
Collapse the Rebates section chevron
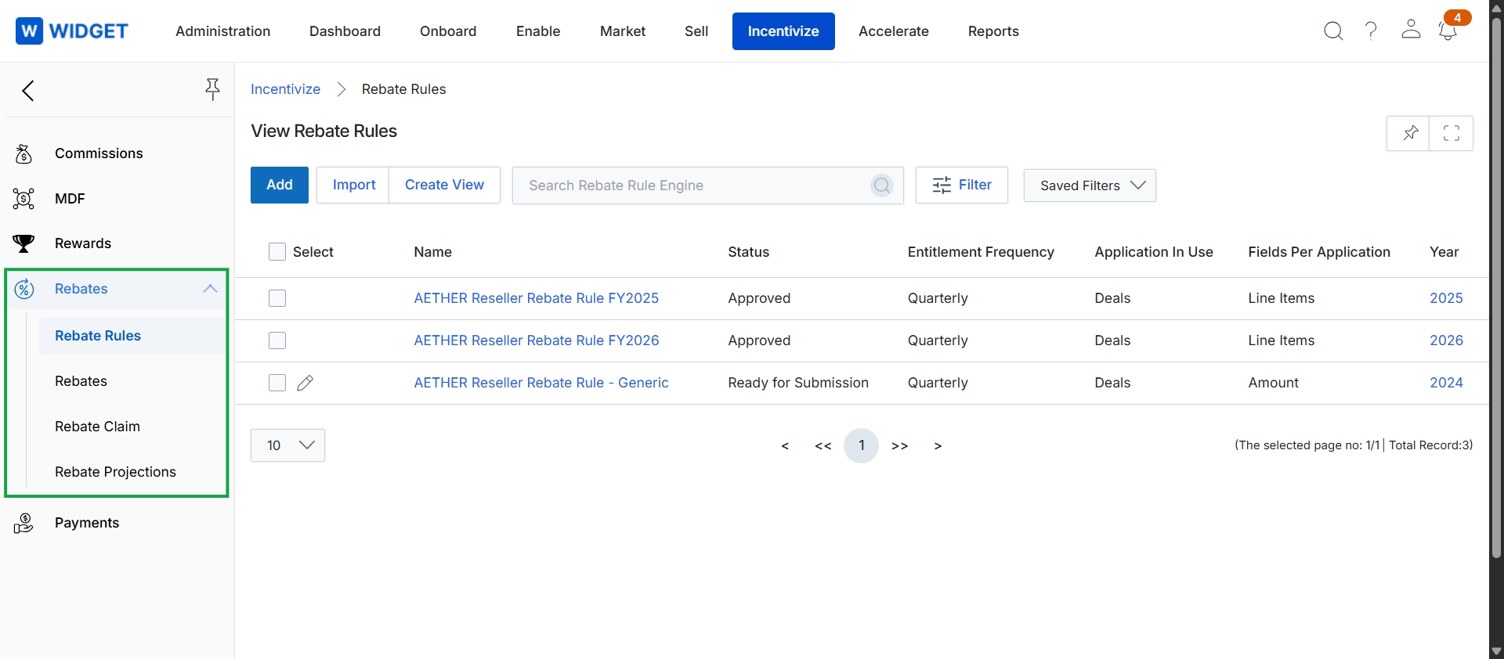(x=210, y=289)
